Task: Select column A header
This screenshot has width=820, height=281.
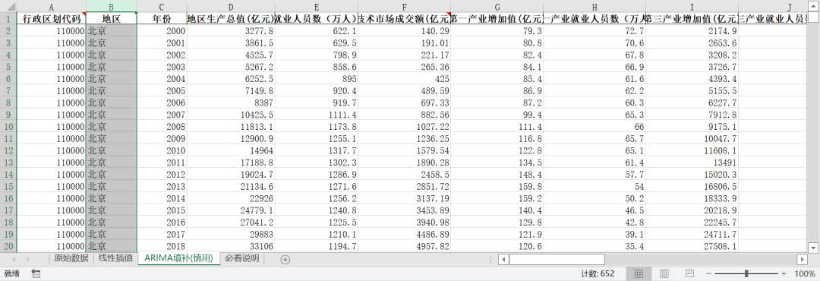Action: tap(52, 6)
